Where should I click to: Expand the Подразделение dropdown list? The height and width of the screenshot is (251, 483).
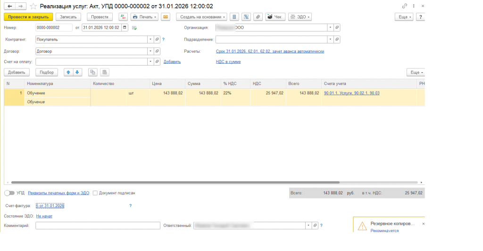pos(330,40)
